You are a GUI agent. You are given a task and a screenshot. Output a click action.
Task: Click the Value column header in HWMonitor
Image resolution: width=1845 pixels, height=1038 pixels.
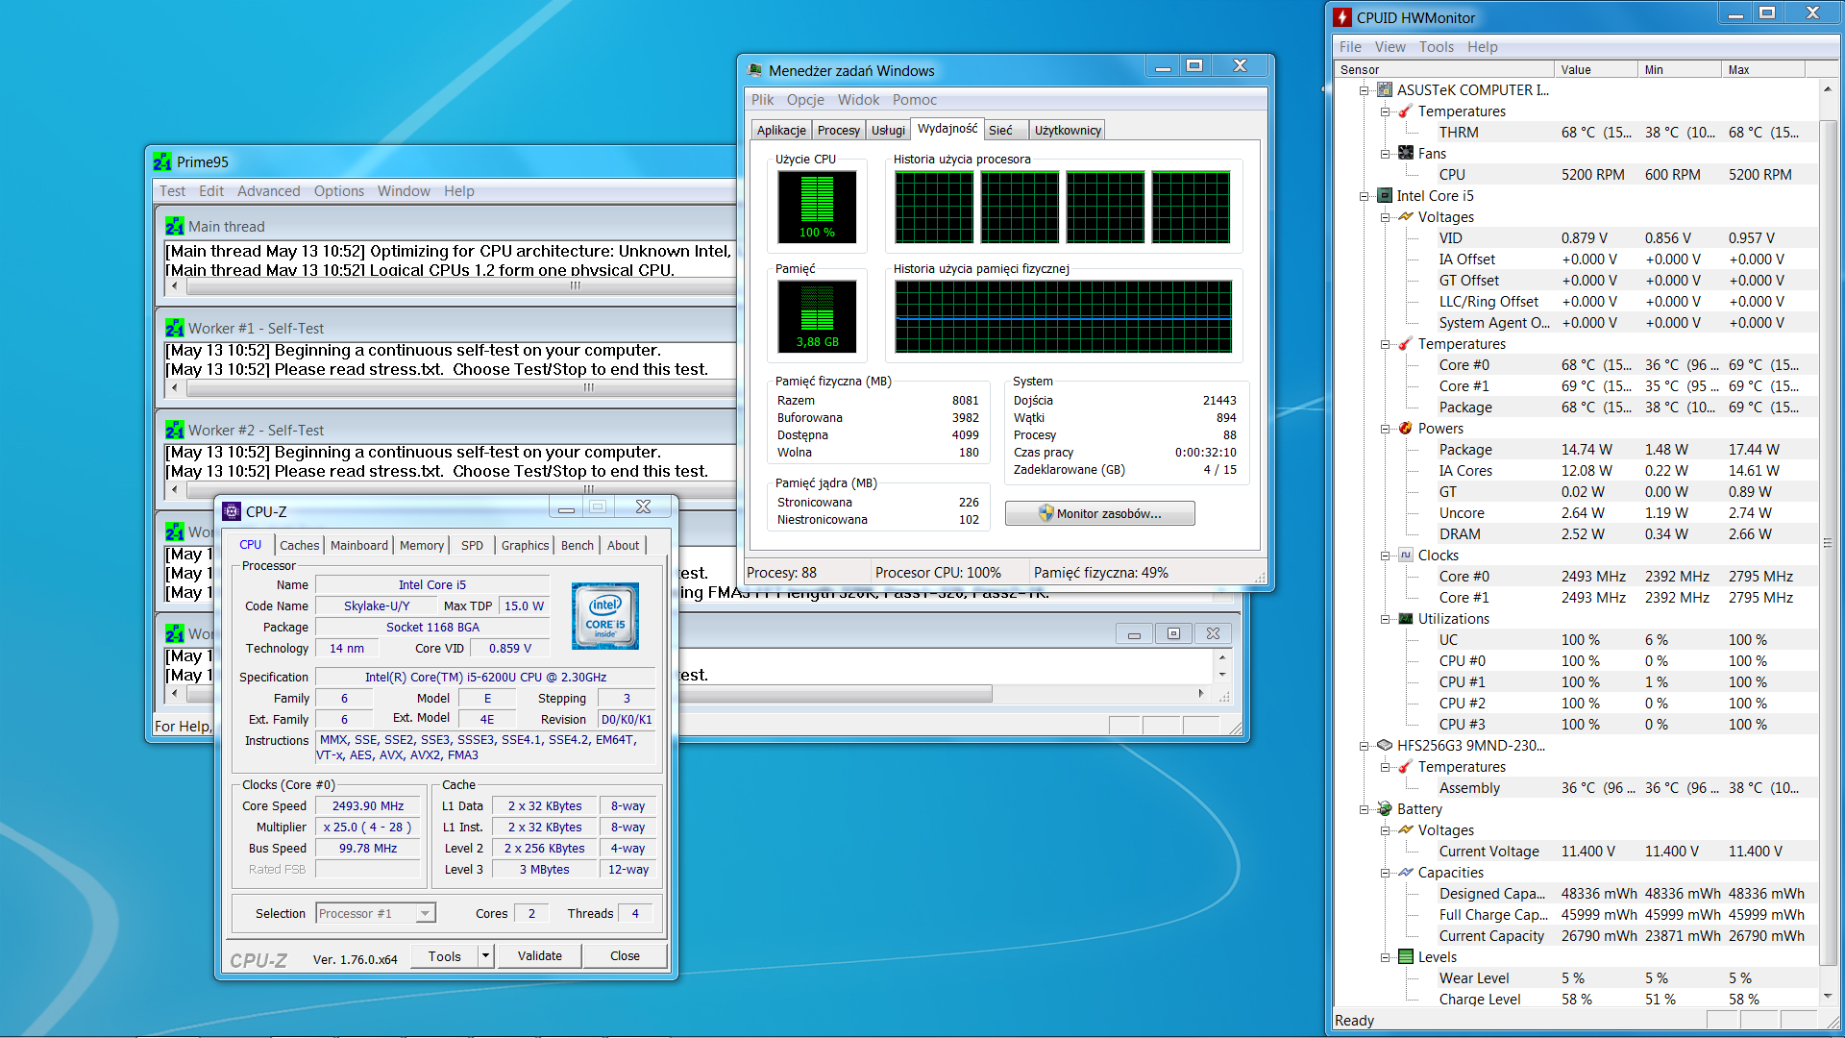click(1595, 69)
